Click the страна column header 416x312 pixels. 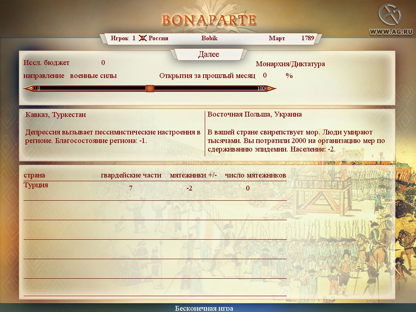click(x=34, y=175)
